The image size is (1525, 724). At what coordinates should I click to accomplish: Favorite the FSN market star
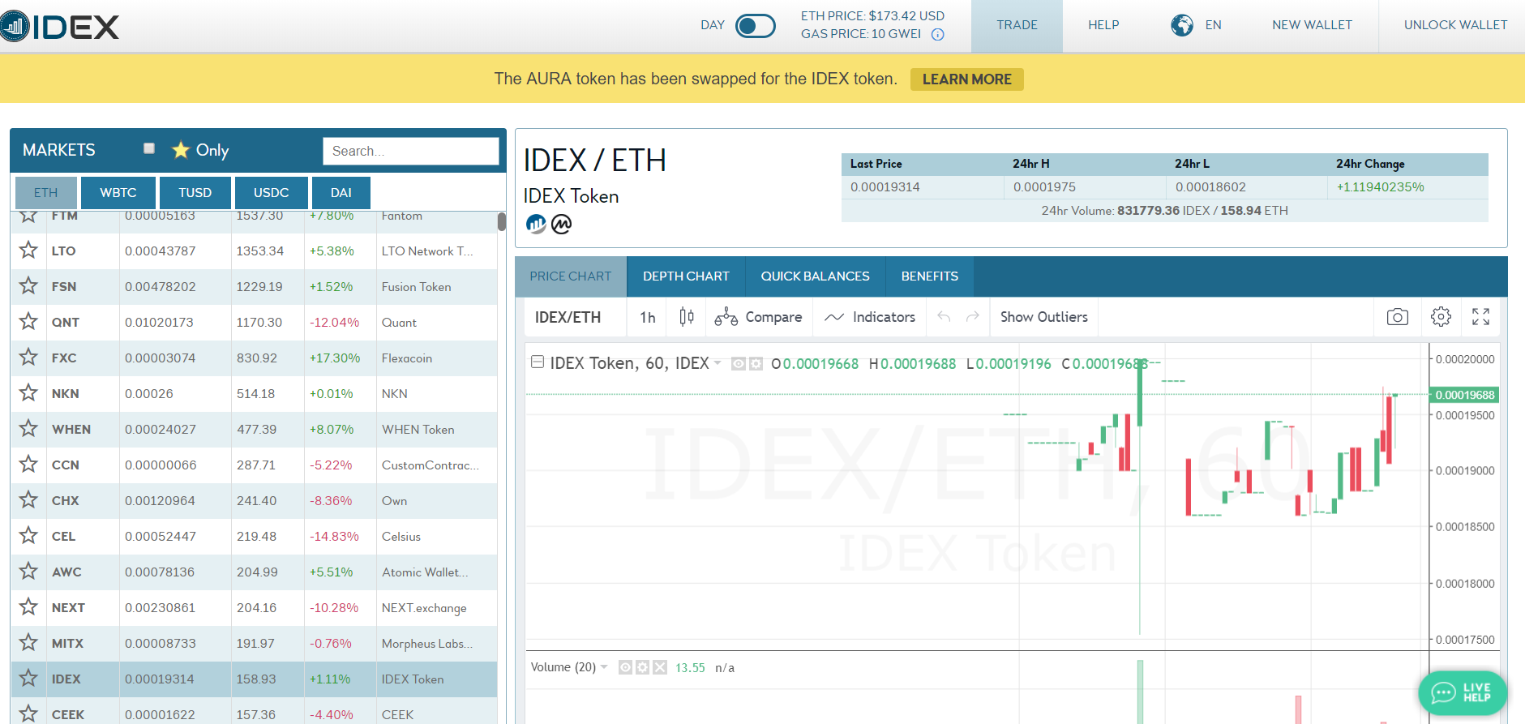pos(28,286)
